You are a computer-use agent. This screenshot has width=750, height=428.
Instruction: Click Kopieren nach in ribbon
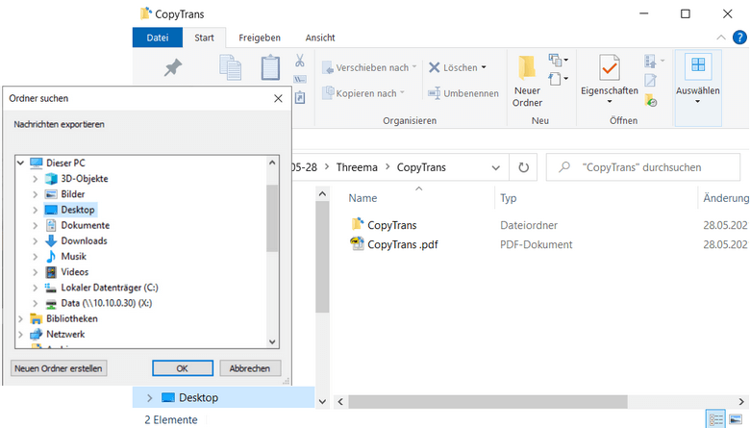[363, 93]
